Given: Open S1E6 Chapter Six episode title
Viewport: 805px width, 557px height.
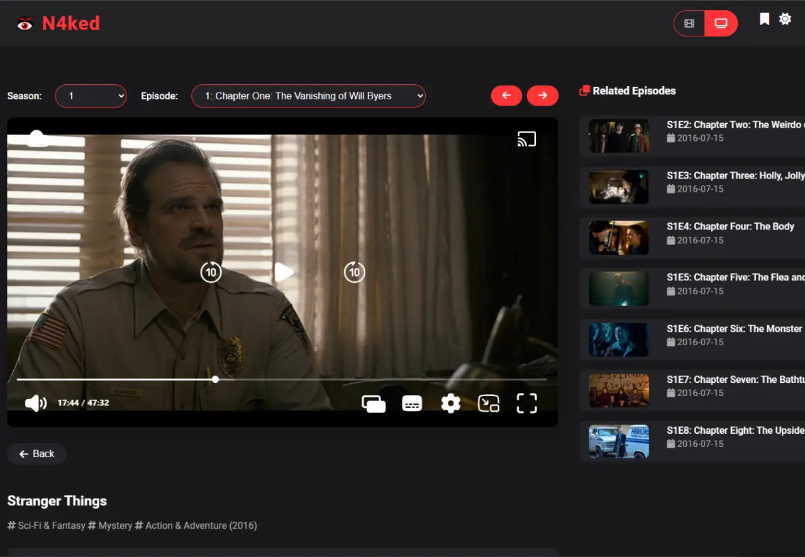Looking at the screenshot, I should [x=735, y=328].
